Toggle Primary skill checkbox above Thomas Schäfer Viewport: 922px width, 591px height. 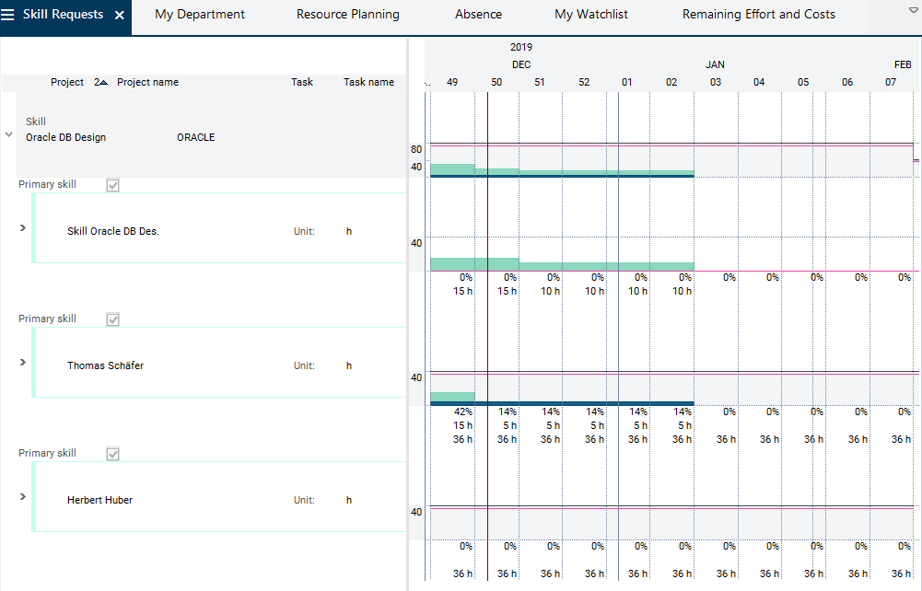coord(113,319)
